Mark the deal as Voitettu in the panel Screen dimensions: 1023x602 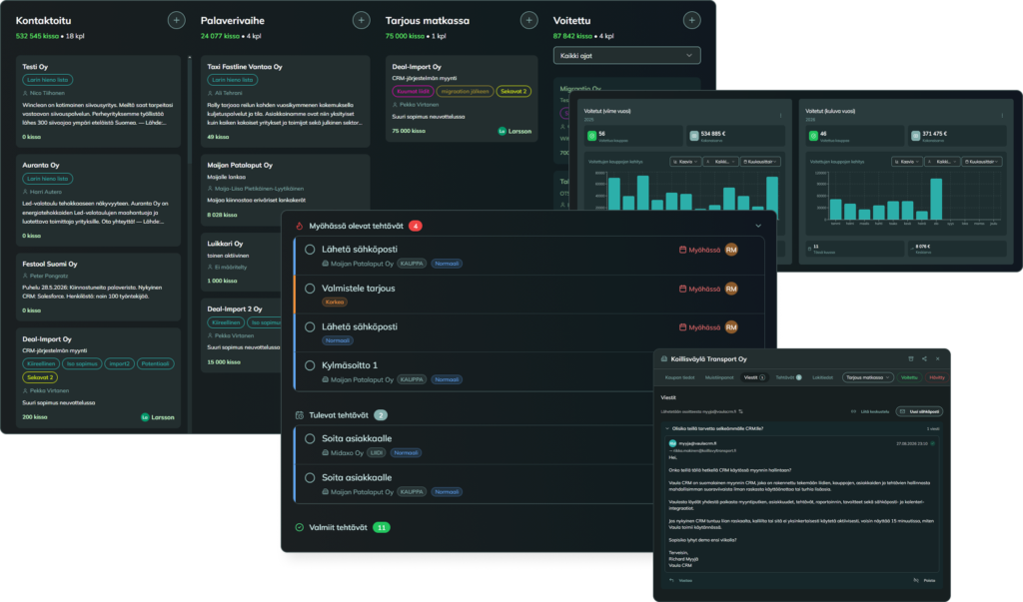pyautogui.click(x=909, y=377)
